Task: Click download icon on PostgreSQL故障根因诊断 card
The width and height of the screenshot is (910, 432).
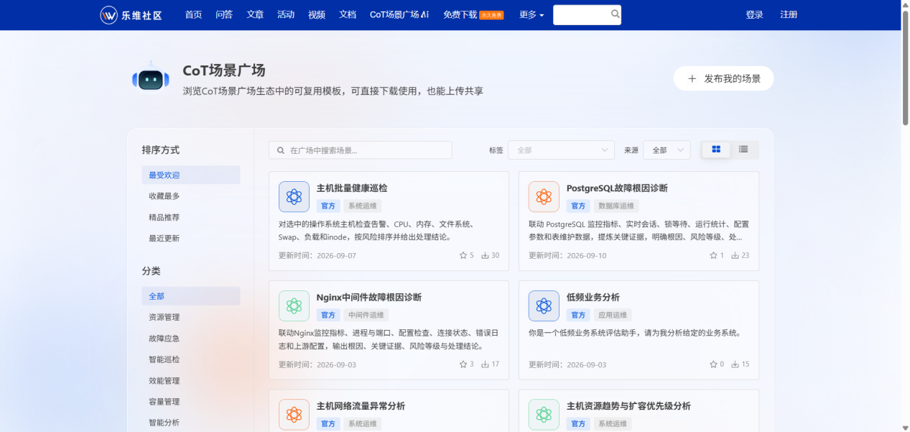Action: point(735,255)
